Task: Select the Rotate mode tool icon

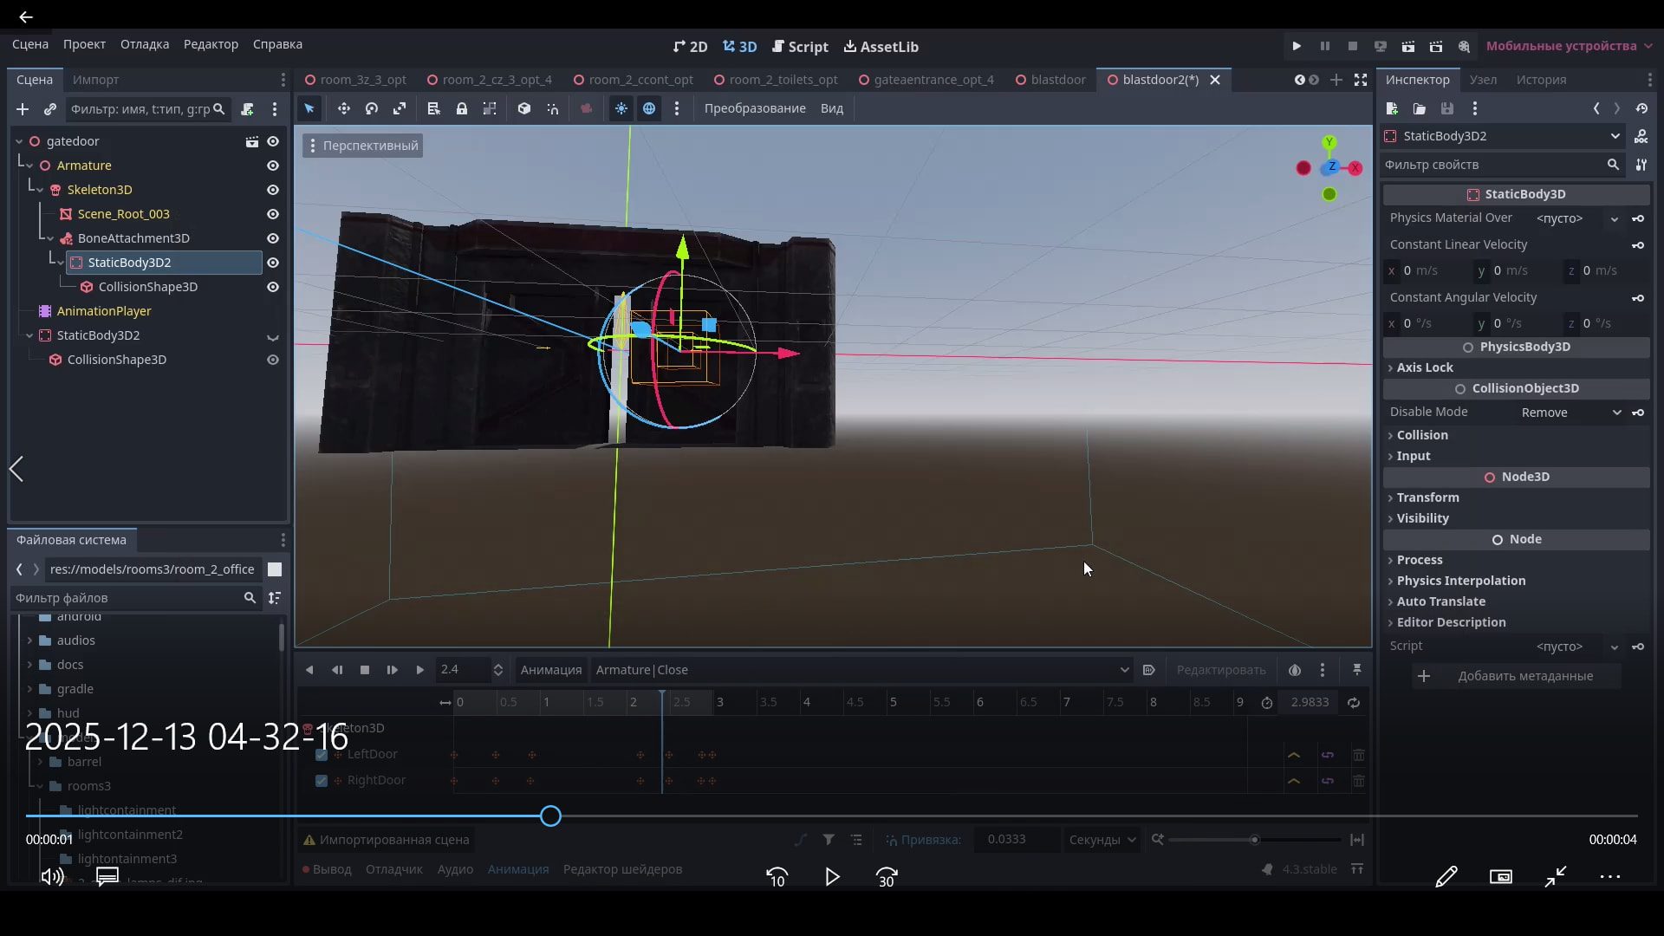Action: pyautogui.click(x=372, y=108)
